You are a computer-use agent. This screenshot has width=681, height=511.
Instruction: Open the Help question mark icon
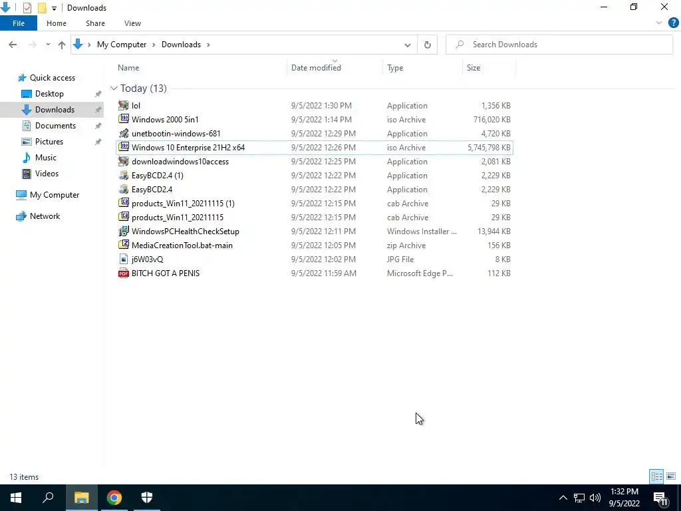[x=673, y=23]
